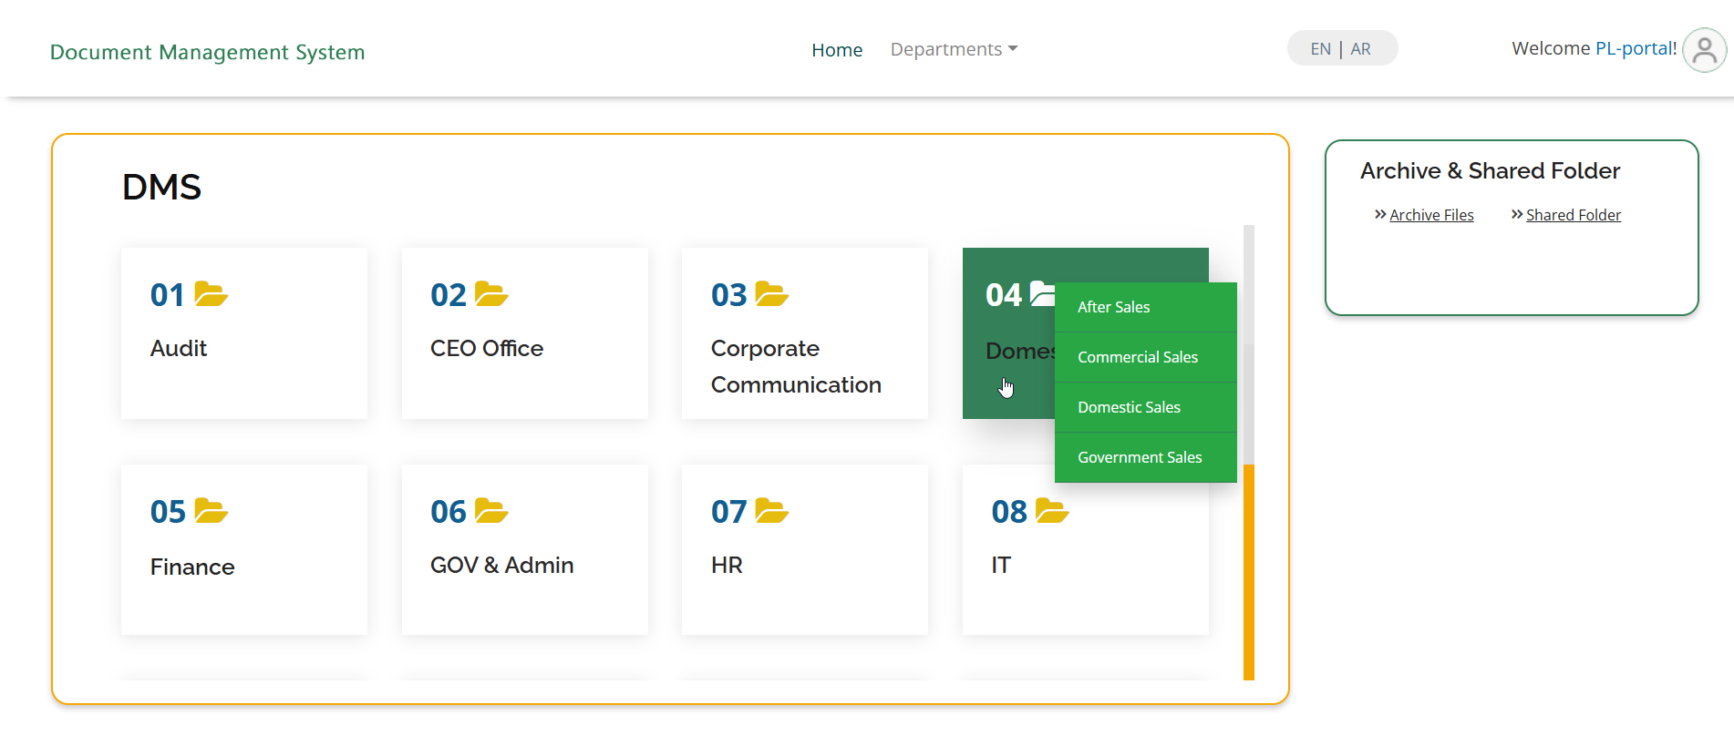Image resolution: width=1734 pixels, height=756 pixels.
Task: Go to the Home navigation link
Action: 836,50
